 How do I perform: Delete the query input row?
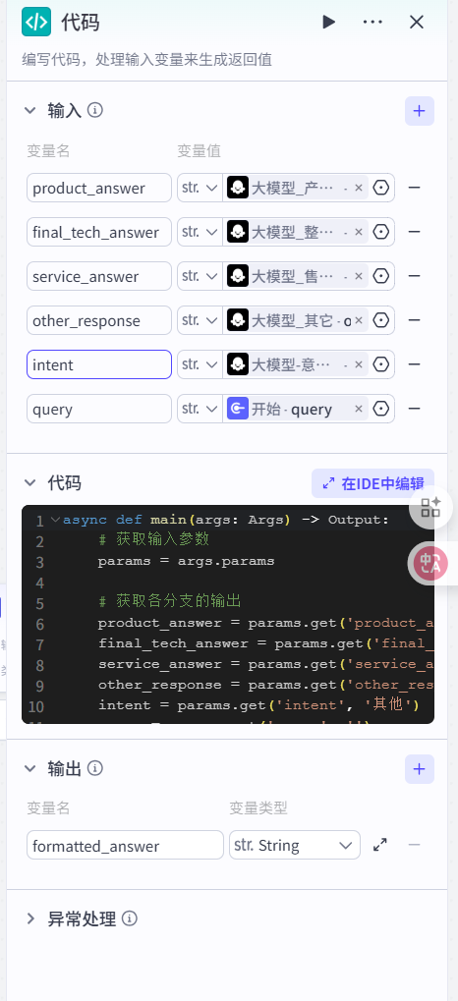click(414, 409)
